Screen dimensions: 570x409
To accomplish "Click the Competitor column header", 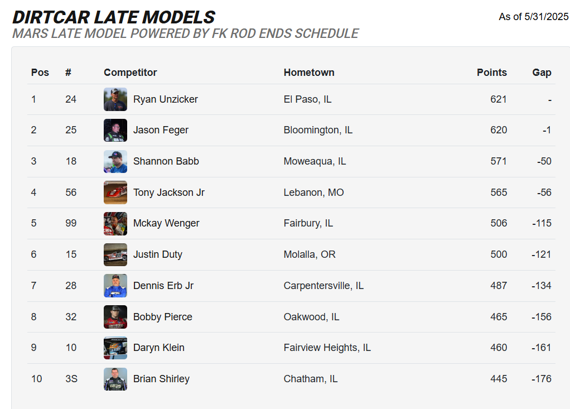I will coord(130,73).
